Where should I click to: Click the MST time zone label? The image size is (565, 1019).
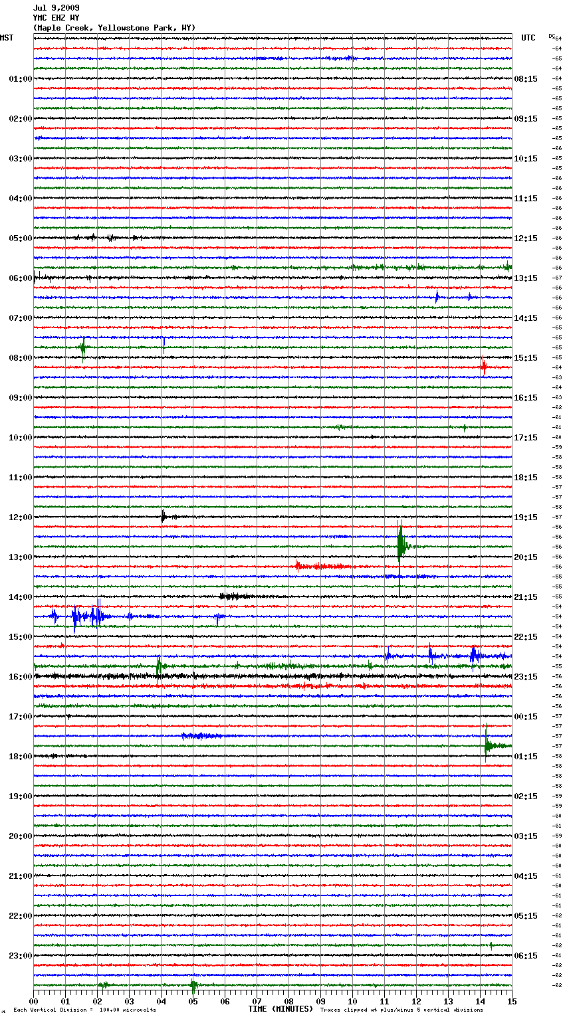click(x=7, y=38)
